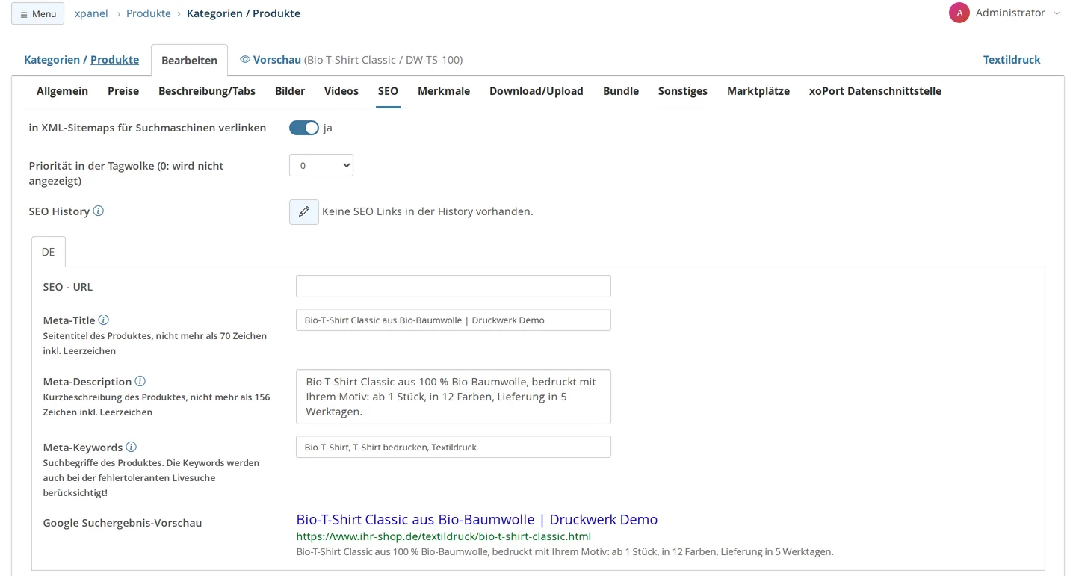Click the Vorschau eye icon
Screen dimensions: 1076x576
pos(245,59)
